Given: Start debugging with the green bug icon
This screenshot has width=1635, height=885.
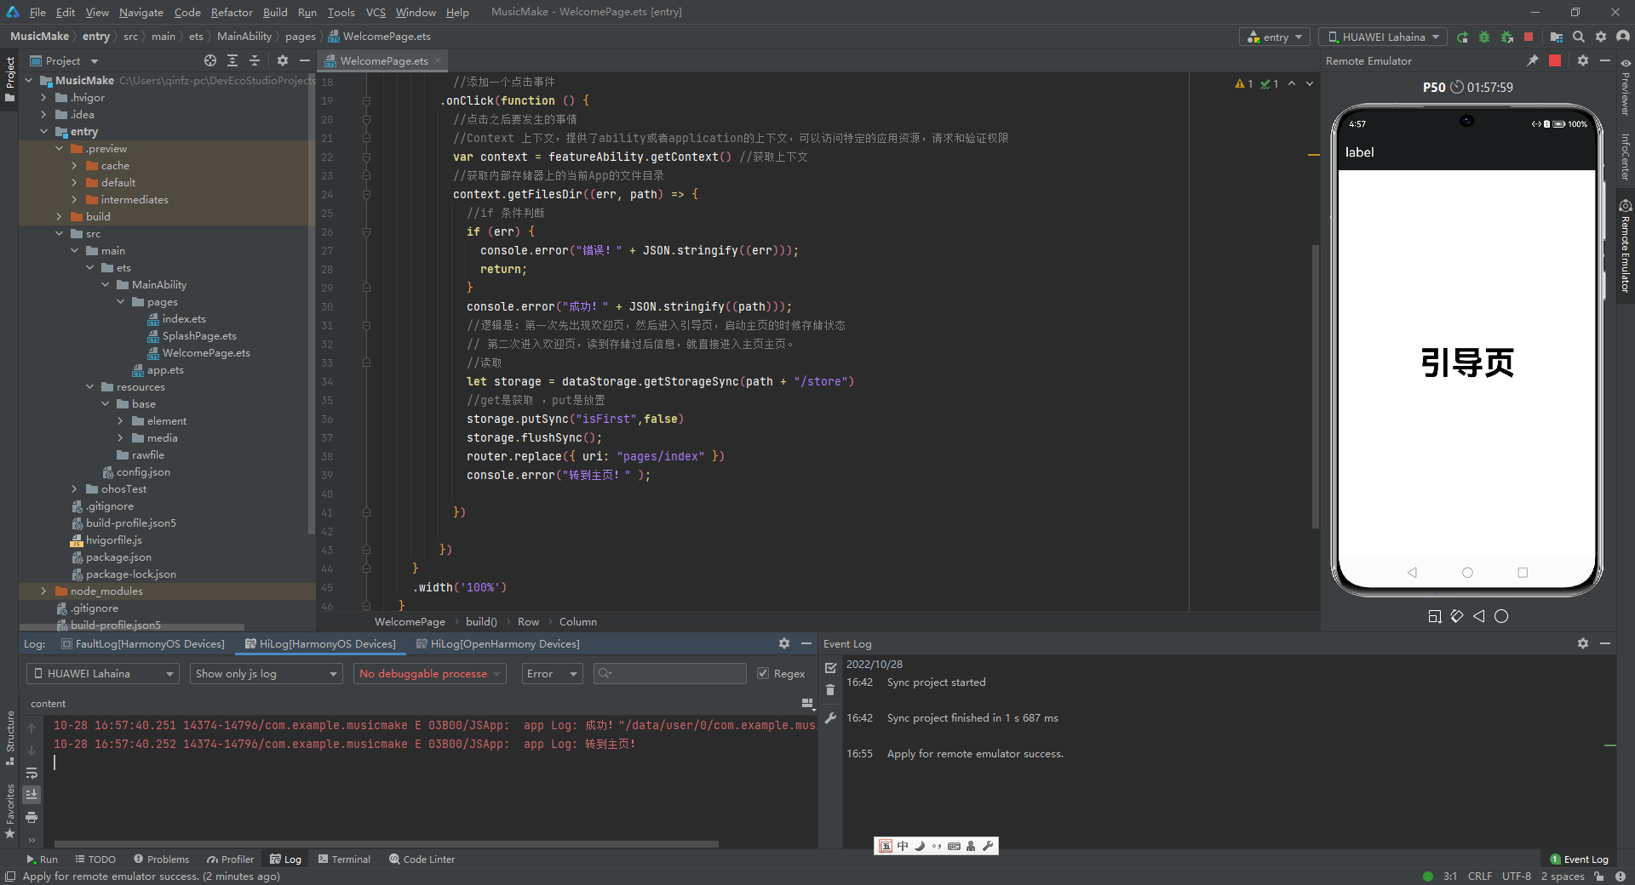Looking at the screenshot, I should click(1484, 37).
